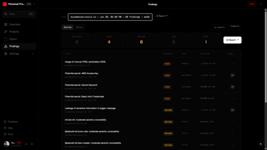Viewport: 267px width, 150px height.
Task: Open the Feedback link
Action: pyautogui.click(x=13, y=122)
